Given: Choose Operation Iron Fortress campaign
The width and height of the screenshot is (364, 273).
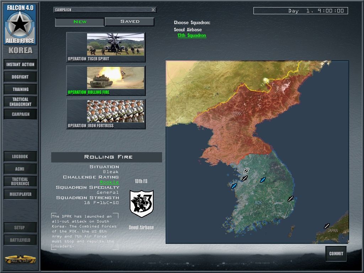Looking at the screenshot, I should tap(106, 114).
